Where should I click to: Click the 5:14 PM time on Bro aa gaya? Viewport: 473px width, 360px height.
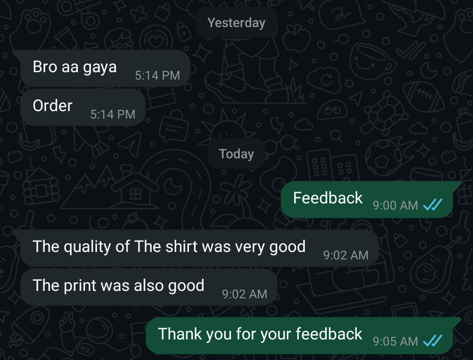pos(157,76)
